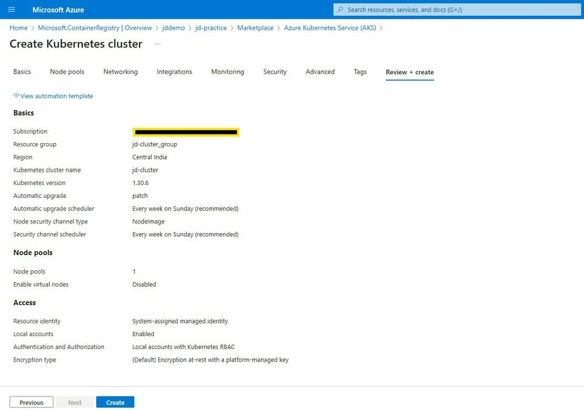Select the jd-cluster cluster name value
This screenshot has width=584, height=411.
145,170
